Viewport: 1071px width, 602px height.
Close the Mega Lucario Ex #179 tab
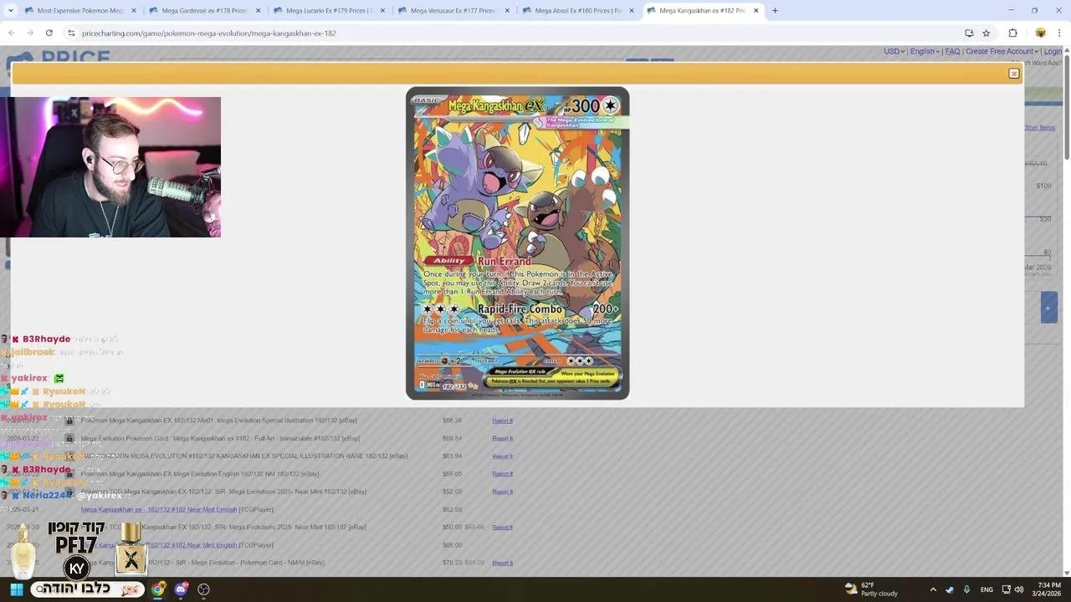tap(382, 11)
